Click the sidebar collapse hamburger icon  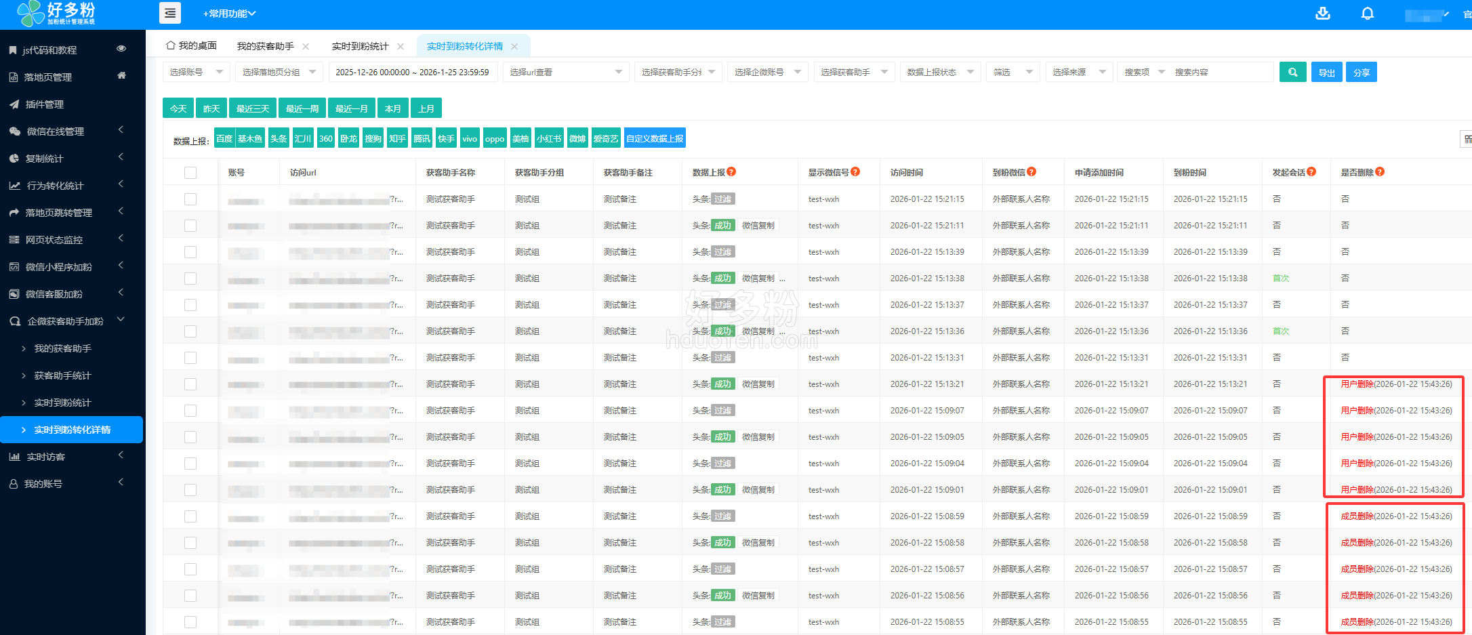coord(169,13)
